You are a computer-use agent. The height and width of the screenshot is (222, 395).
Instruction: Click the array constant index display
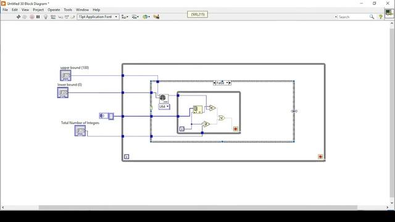point(103,116)
